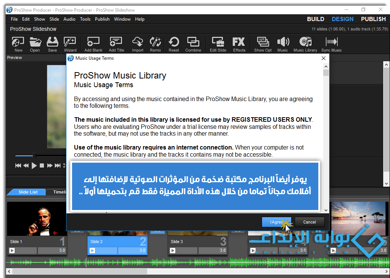
Task: Open the Edit Slide tool
Action: 218,44
